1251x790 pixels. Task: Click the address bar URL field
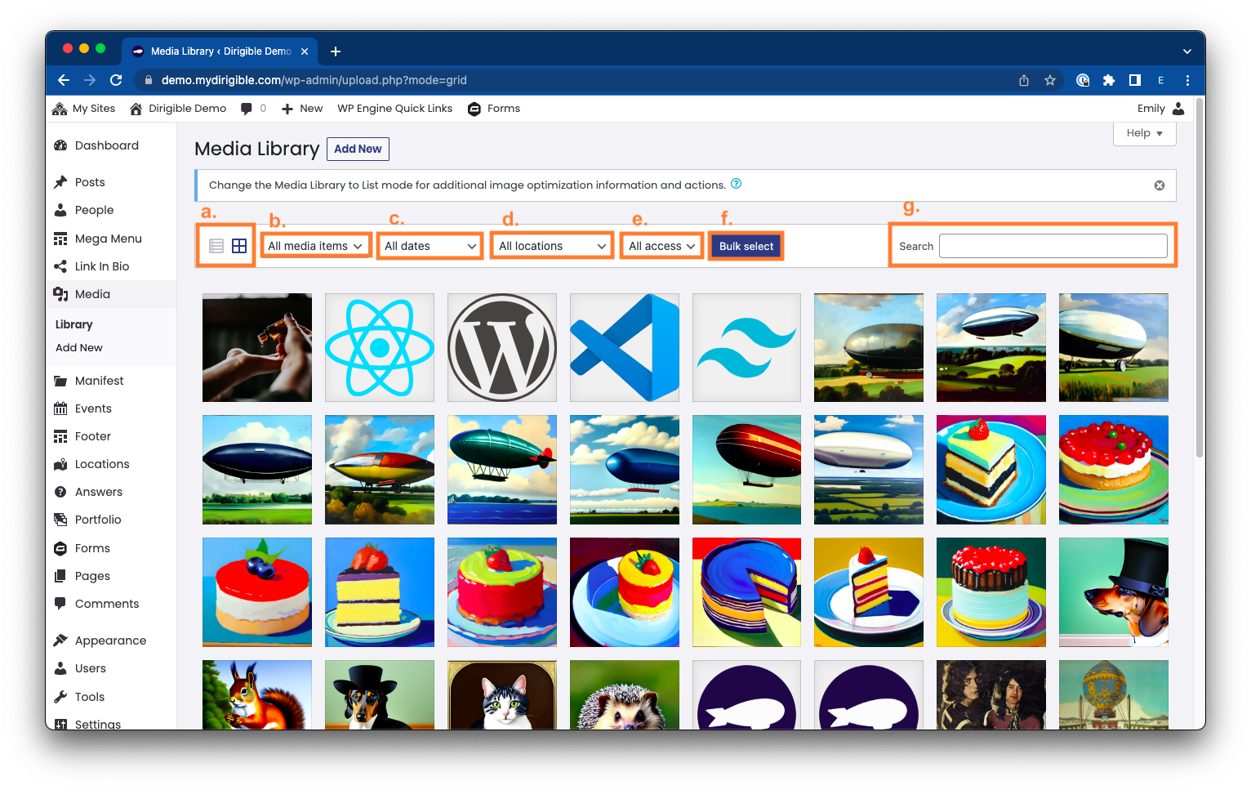(x=572, y=80)
